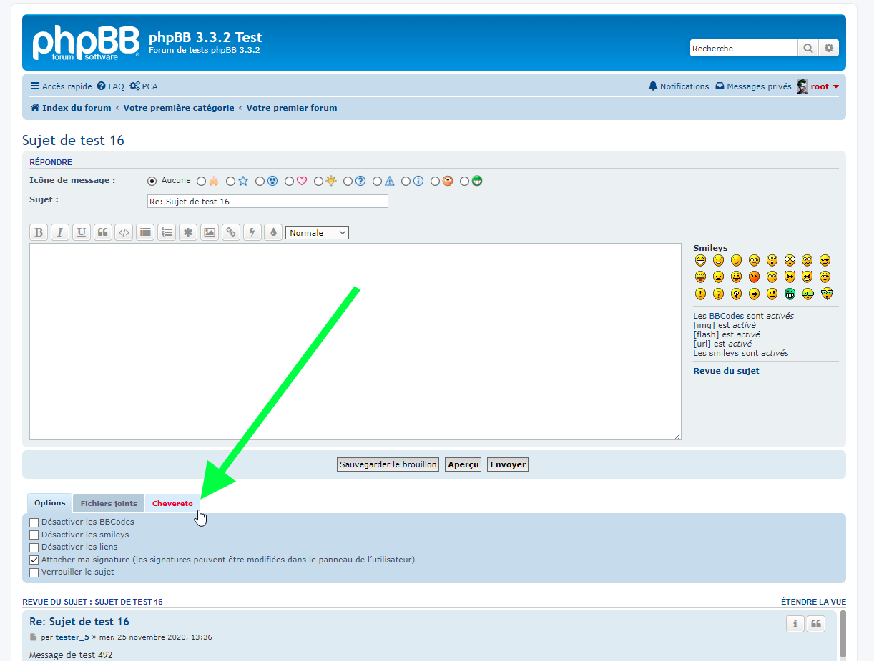The width and height of the screenshot is (874, 661).
Task: Check the Désactiver les BBCodes box
Action: 34,522
